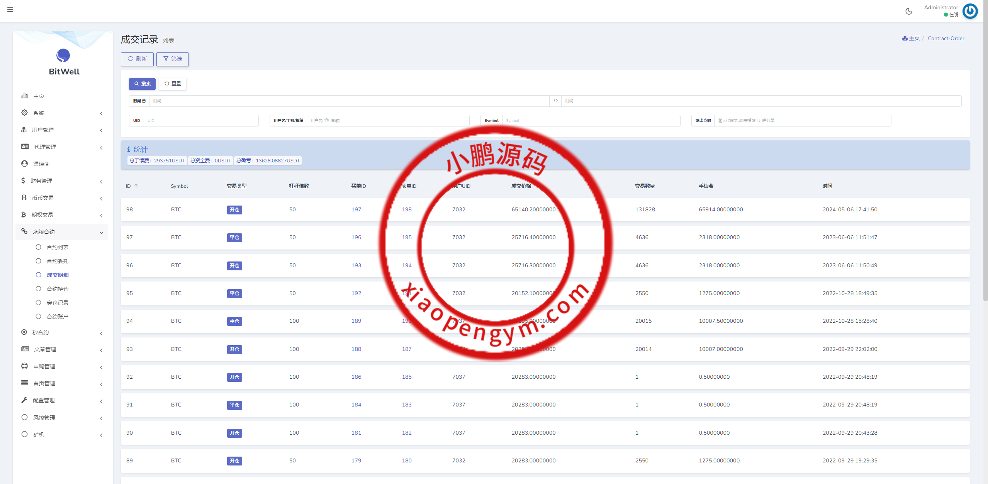988x484 pixels.
Task: Expand the 期权交易 menu chevron
Action: 101,216
